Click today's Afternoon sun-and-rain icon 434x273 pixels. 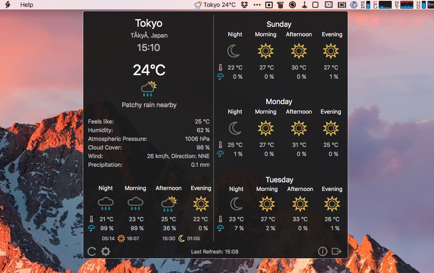pos(169,204)
